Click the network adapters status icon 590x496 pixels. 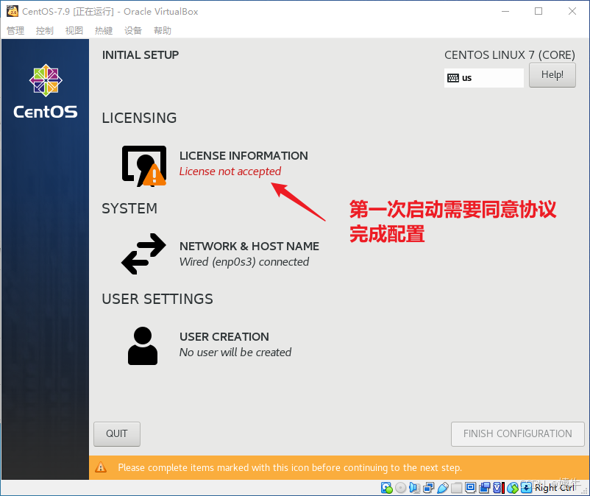(x=429, y=488)
